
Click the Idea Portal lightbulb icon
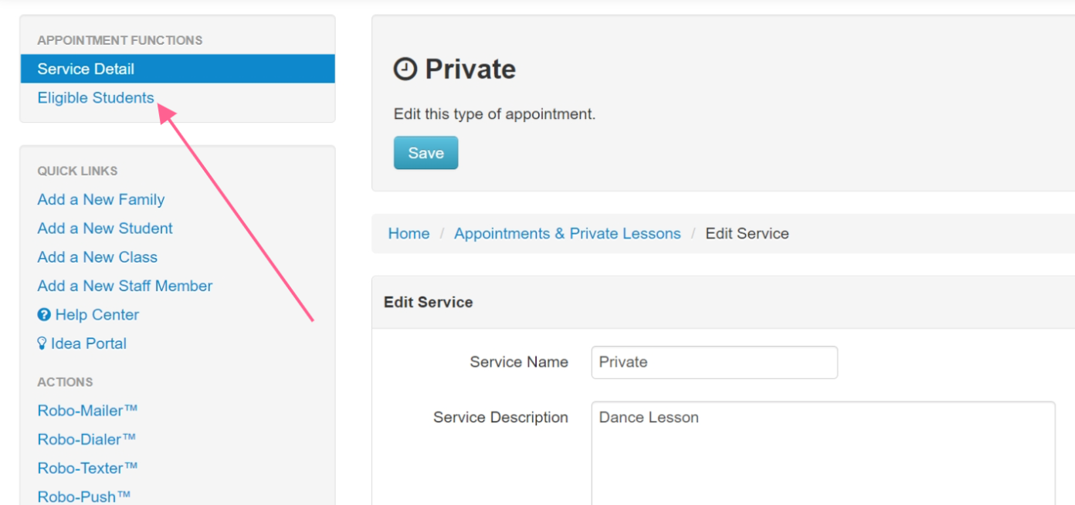42,344
